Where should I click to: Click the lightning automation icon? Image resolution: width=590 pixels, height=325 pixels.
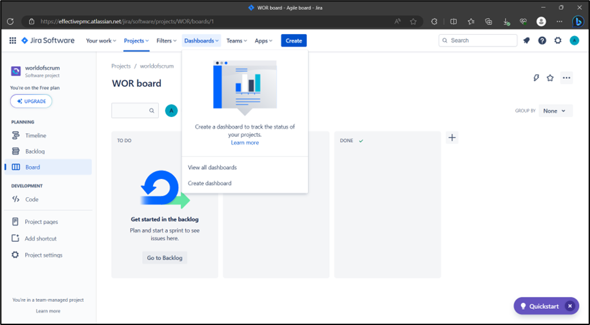pyautogui.click(x=536, y=78)
